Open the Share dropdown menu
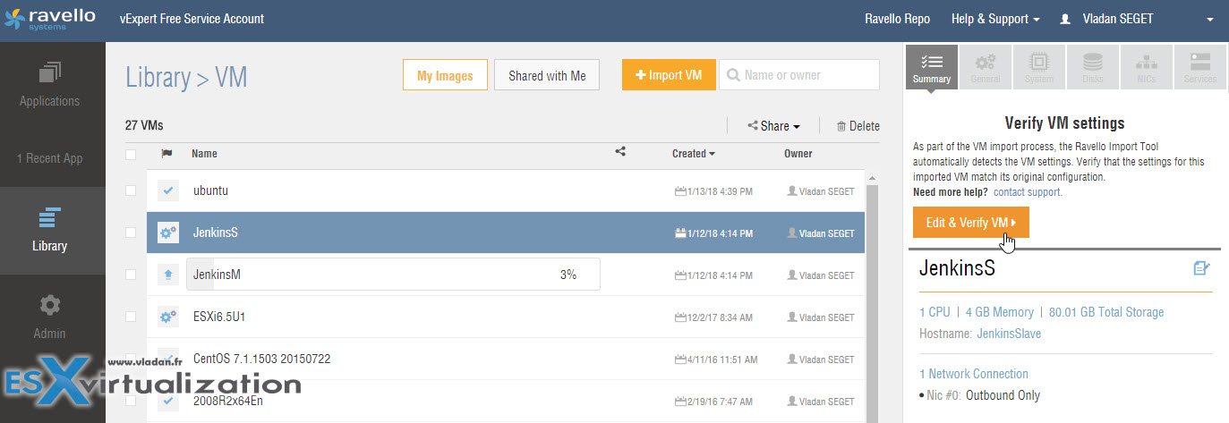 [773, 126]
